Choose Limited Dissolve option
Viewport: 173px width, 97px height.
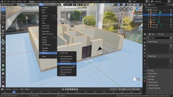pyautogui.click(x=67, y=61)
